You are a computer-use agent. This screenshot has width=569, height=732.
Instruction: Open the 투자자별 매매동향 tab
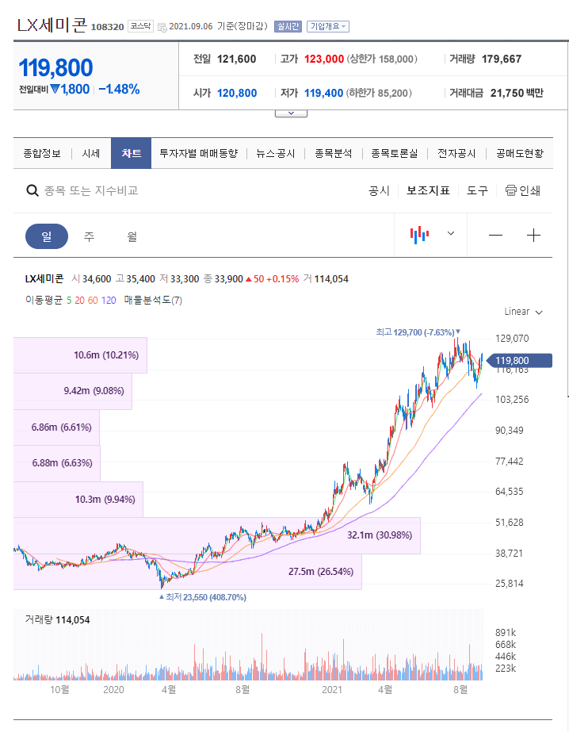coord(199,154)
